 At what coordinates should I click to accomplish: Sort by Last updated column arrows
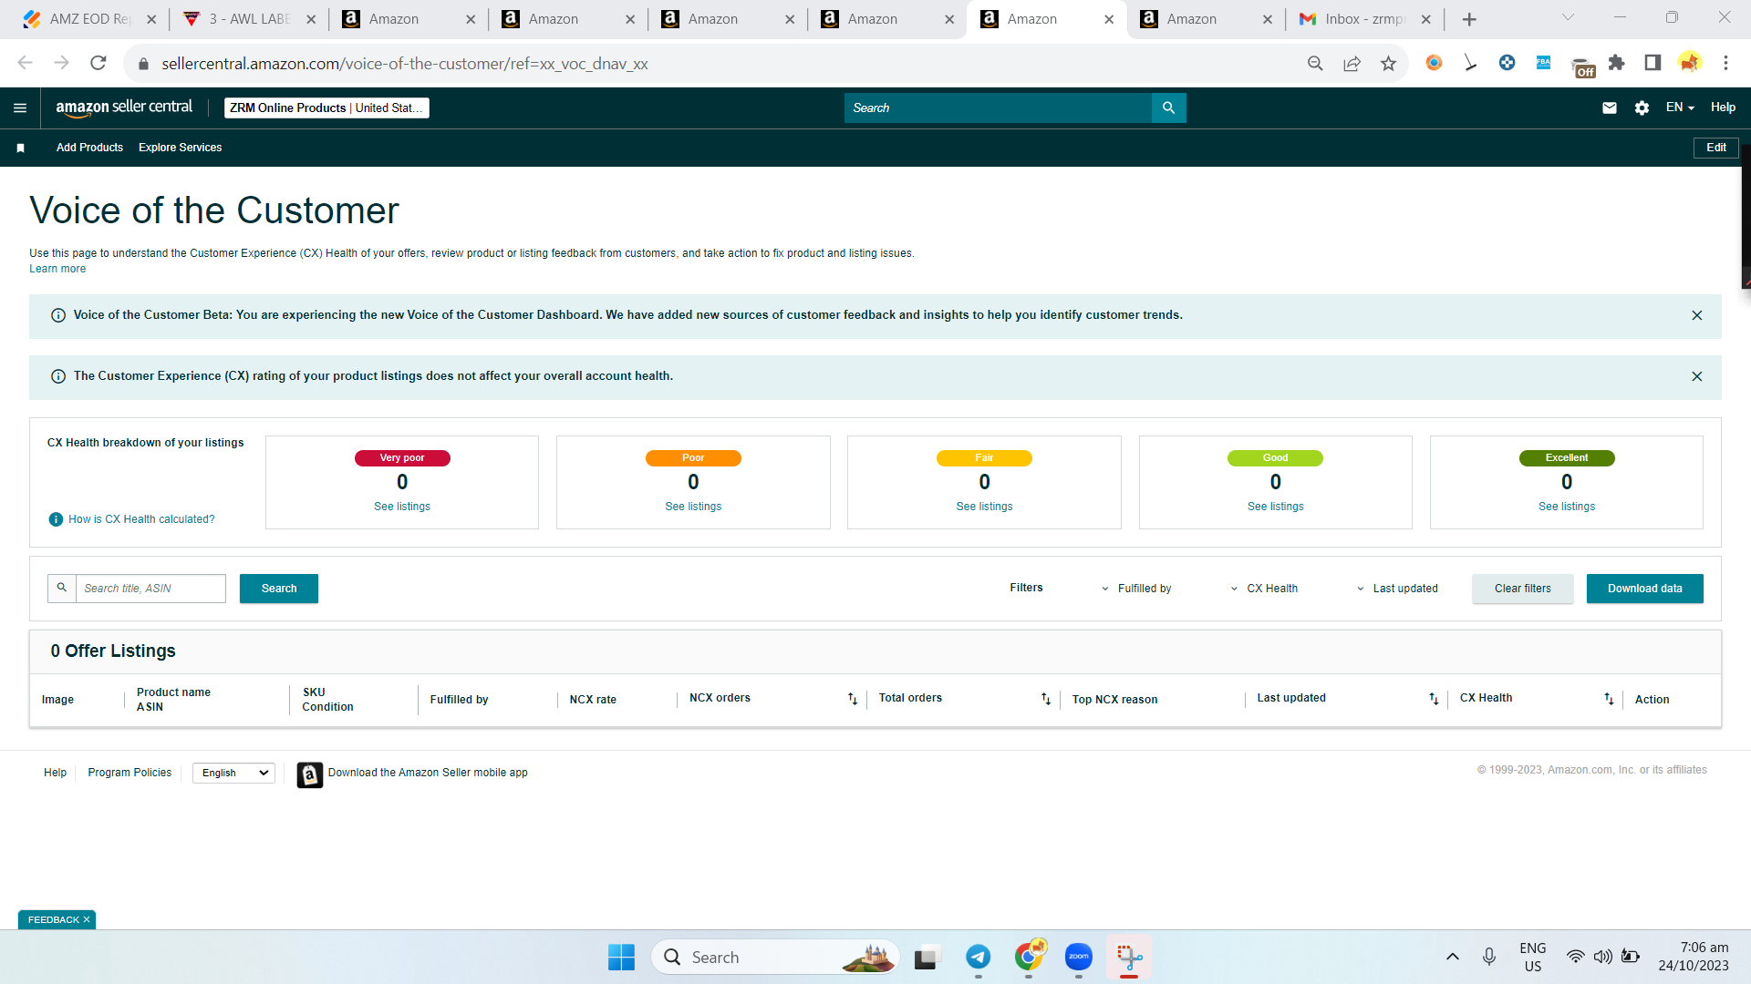point(1434,699)
